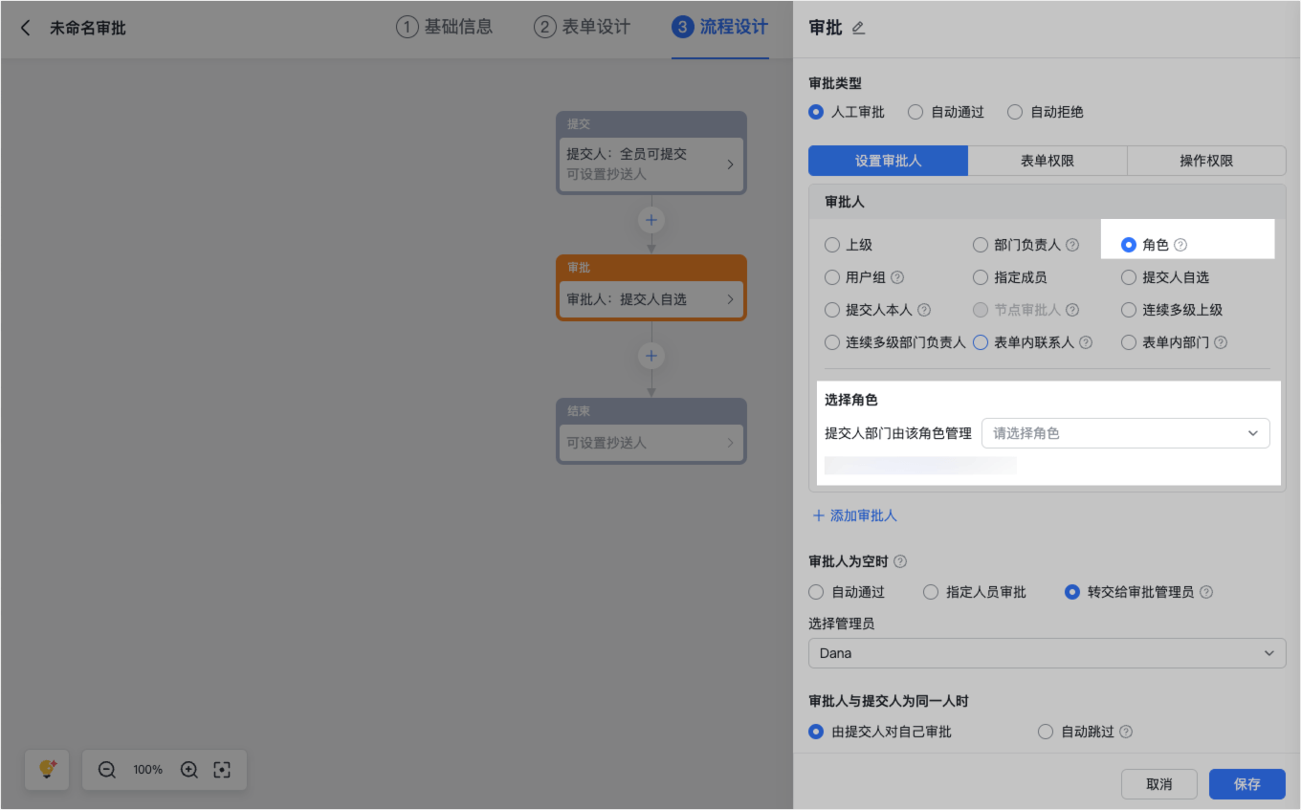
Task: Select the 自动跳过 radio option
Action: (1046, 732)
